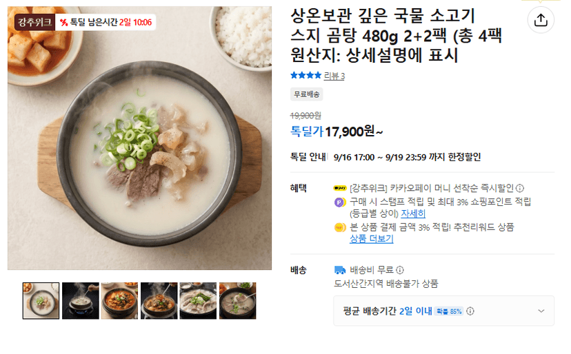Open the 자세히 details link
Screen dimensions: 571x354
pyautogui.click(x=413, y=214)
